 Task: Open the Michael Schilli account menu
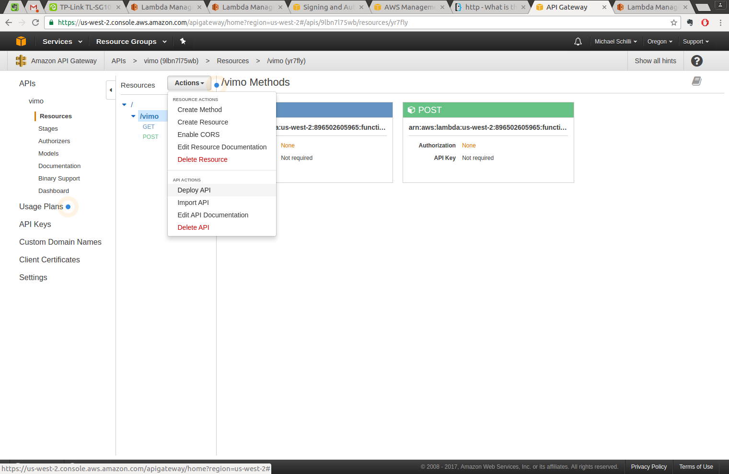coord(616,42)
